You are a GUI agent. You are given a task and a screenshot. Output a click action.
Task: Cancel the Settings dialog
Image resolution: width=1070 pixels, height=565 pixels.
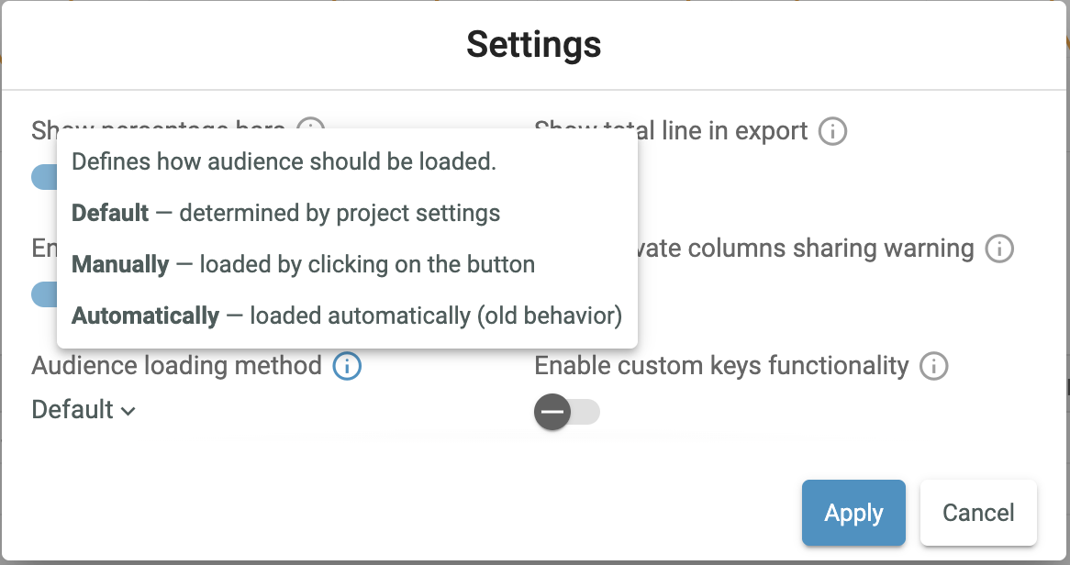(978, 513)
